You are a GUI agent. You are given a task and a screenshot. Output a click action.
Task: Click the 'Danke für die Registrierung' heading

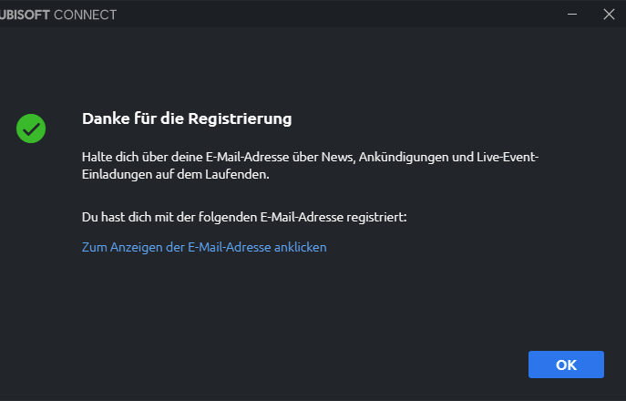pos(187,118)
